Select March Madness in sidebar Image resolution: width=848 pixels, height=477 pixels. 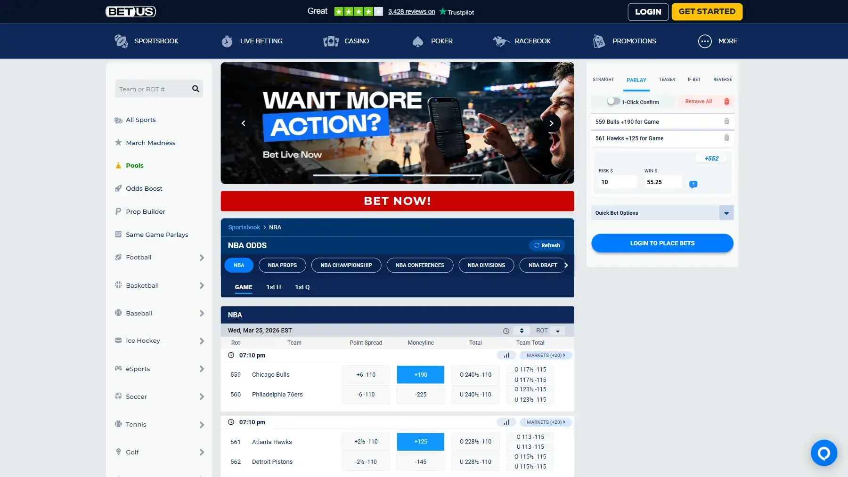point(145,143)
